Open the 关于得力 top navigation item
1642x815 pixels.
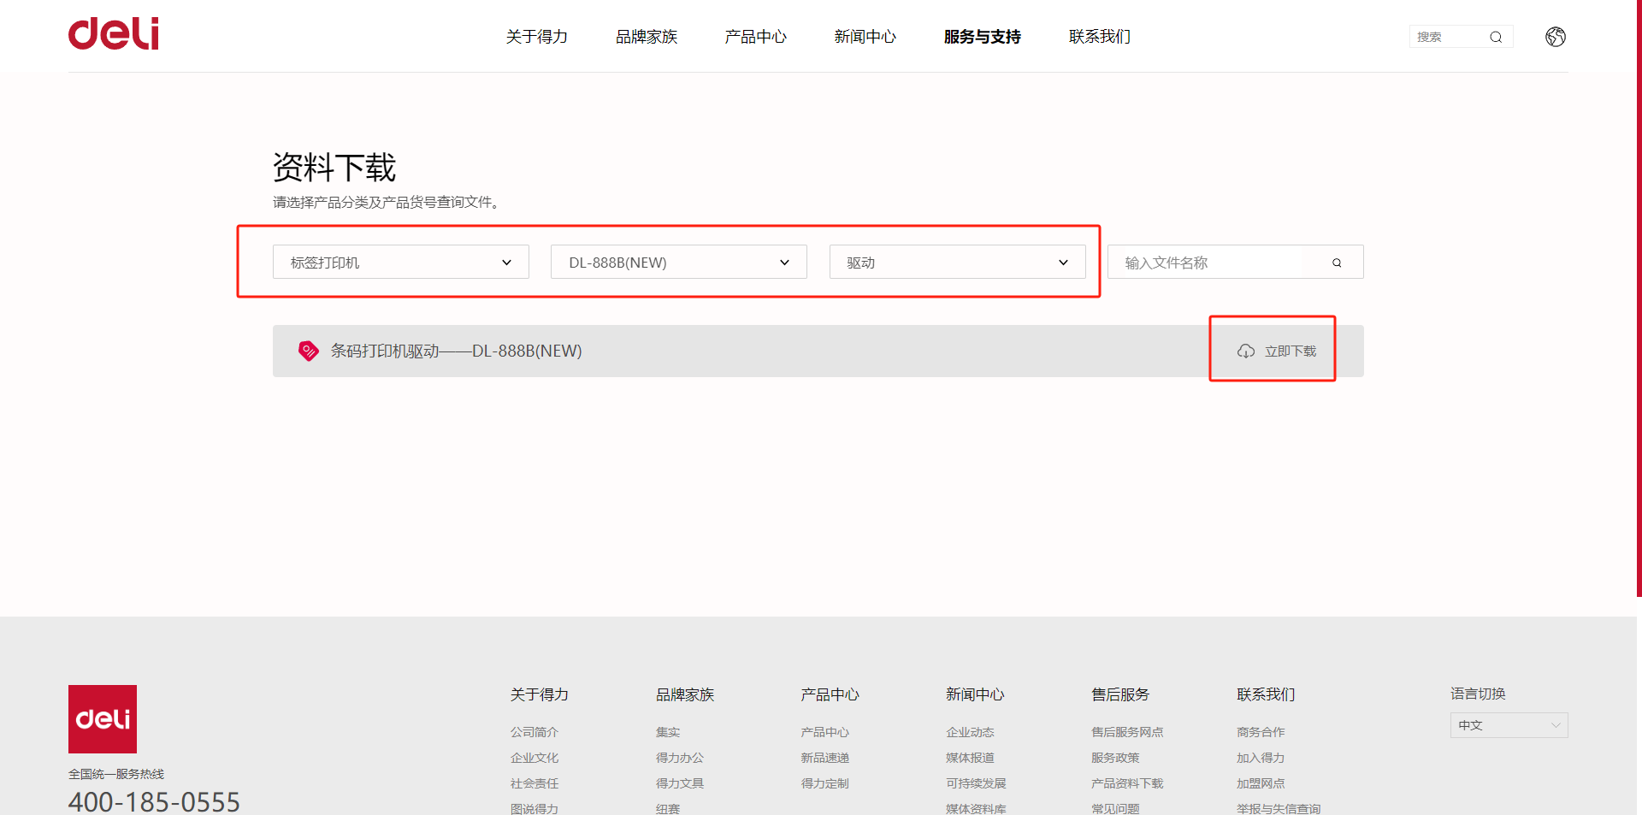pyautogui.click(x=536, y=37)
